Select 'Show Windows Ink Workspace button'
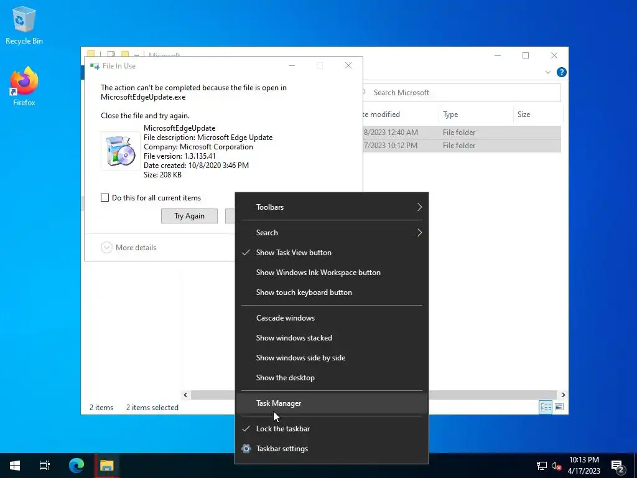Viewport: 637px width, 478px height. click(332, 273)
